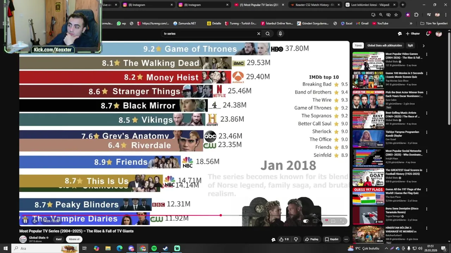Open the three-dot more actions menu below video
The width and height of the screenshot is (451, 253).
[346, 239]
